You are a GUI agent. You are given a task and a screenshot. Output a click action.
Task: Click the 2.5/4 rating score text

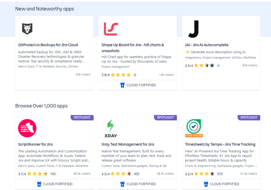tap(189, 66)
